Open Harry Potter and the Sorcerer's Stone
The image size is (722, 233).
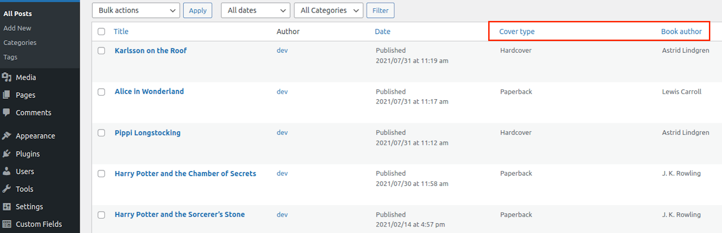[x=180, y=215]
